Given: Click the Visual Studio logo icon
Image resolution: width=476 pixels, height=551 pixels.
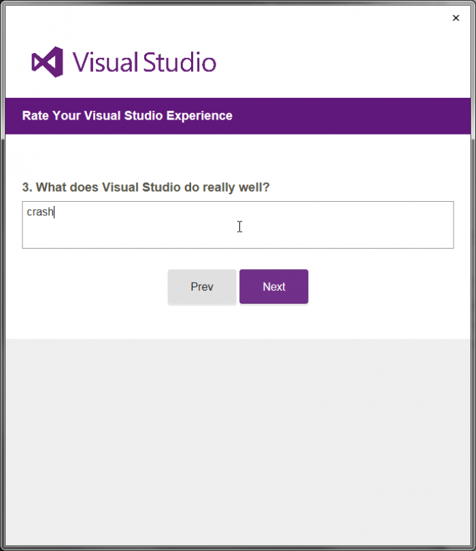Looking at the screenshot, I should point(48,62).
